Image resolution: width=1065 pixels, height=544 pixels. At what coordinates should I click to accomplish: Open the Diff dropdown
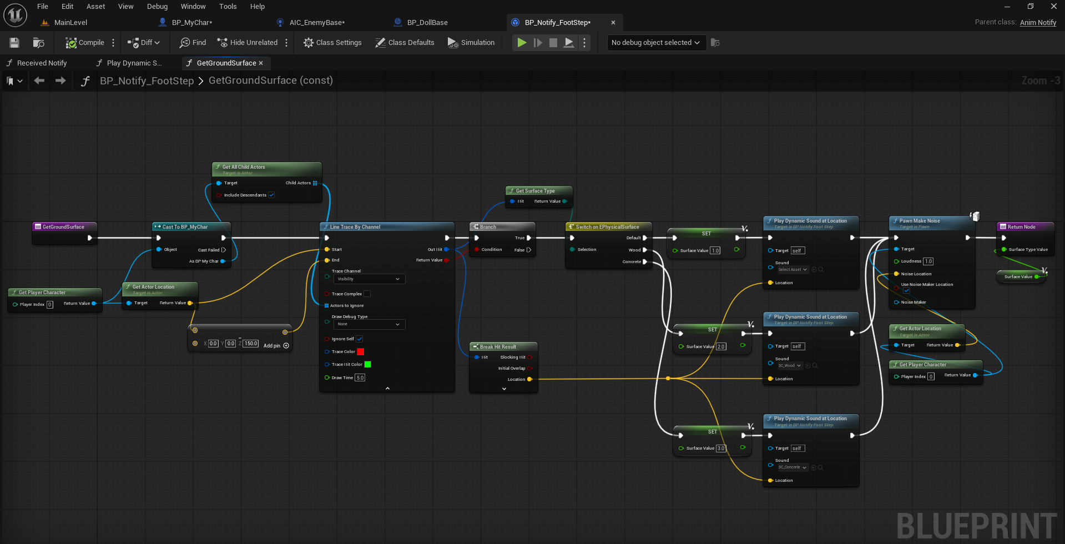coord(144,43)
